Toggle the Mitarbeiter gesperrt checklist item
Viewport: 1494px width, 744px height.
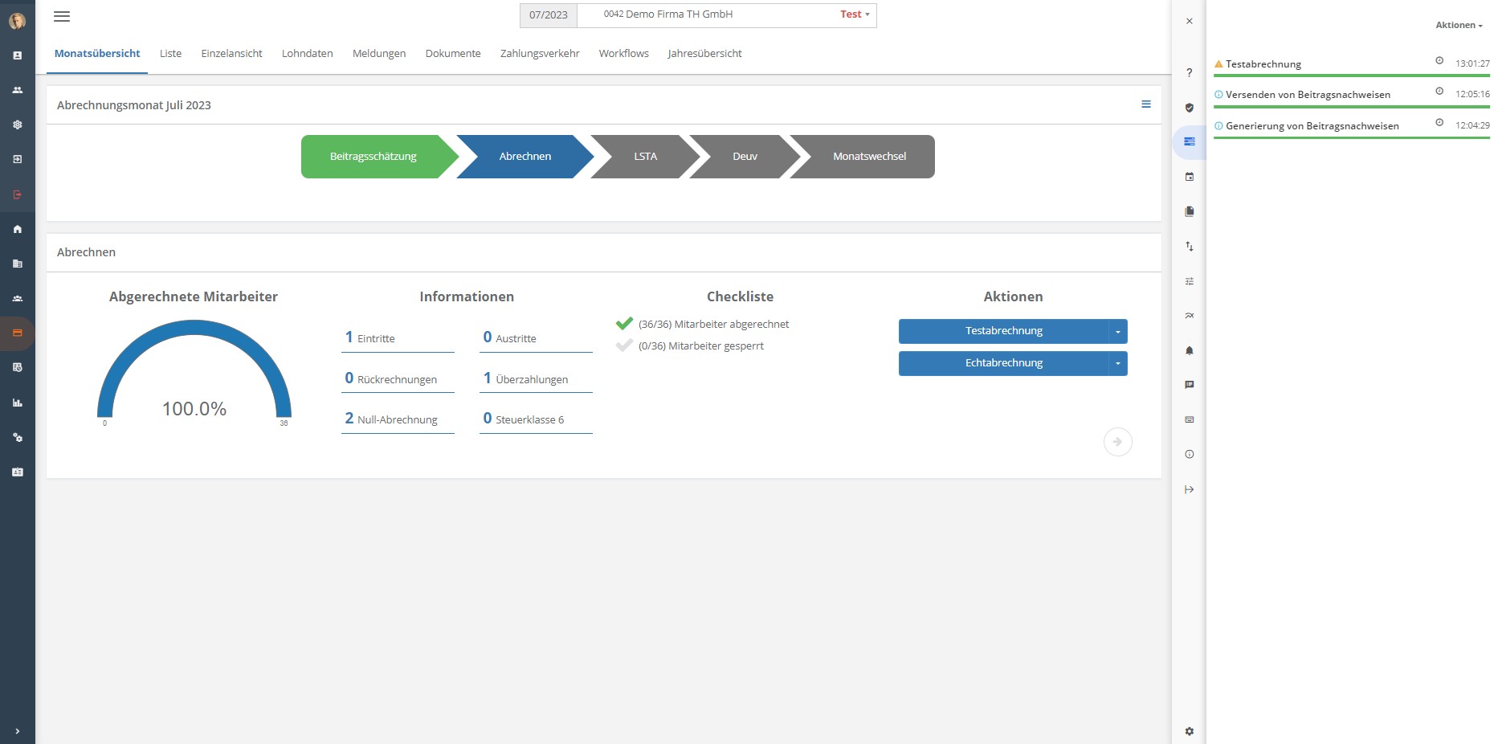pos(624,346)
